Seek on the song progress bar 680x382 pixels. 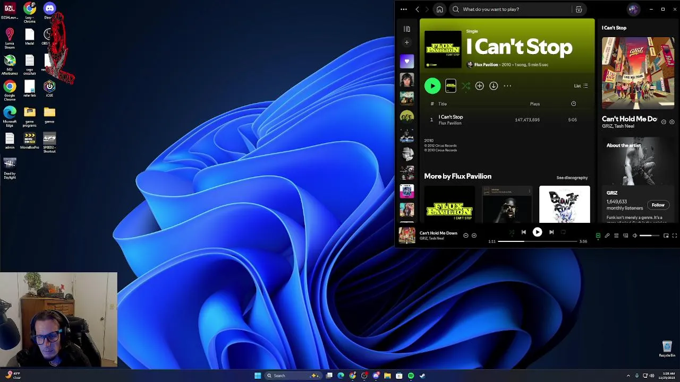pyautogui.click(x=538, y=241)
